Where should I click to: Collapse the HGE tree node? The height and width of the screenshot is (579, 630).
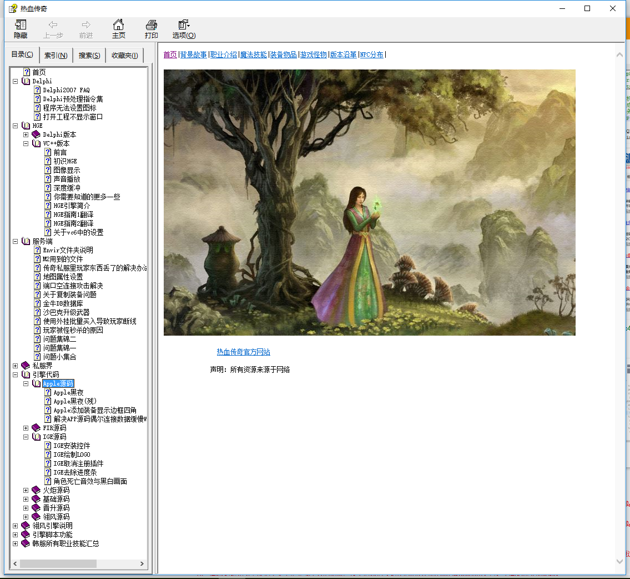click(x=16, y=126)
